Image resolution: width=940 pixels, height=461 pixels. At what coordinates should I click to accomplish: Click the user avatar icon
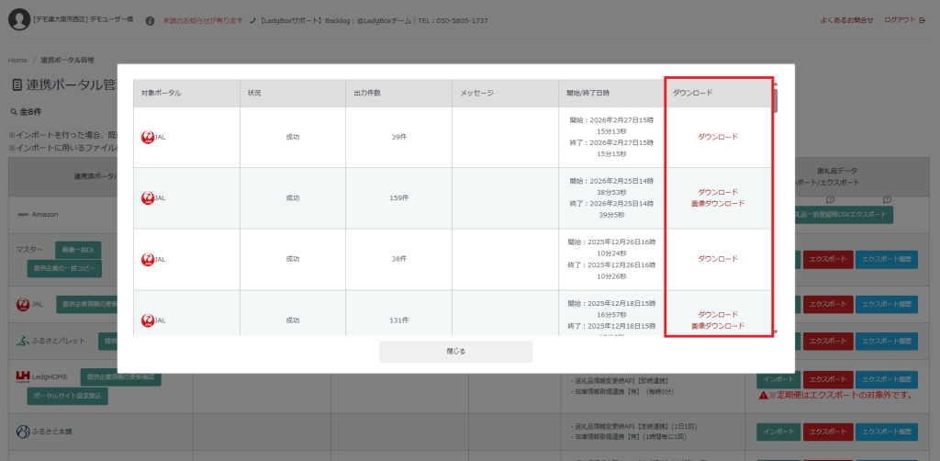pyautogui.click(x=19, y=20)
